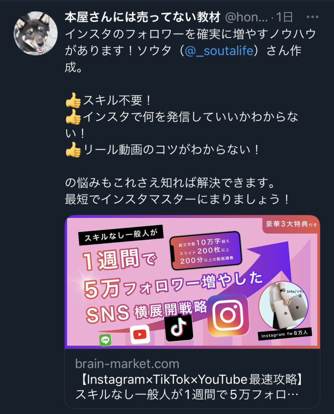Click the LINE logo in banner
This screenshot has width=334, height=414.
pyautogui.click(x=106, y=340)
